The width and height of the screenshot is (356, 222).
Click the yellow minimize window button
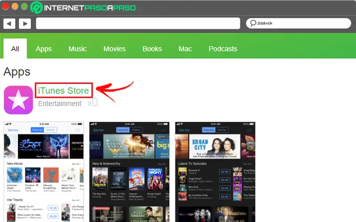(x=15, y=6)
